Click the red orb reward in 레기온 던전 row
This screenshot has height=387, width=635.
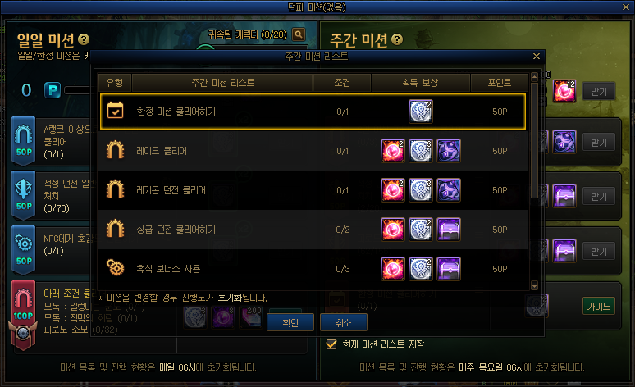click(x=392, y=190)
